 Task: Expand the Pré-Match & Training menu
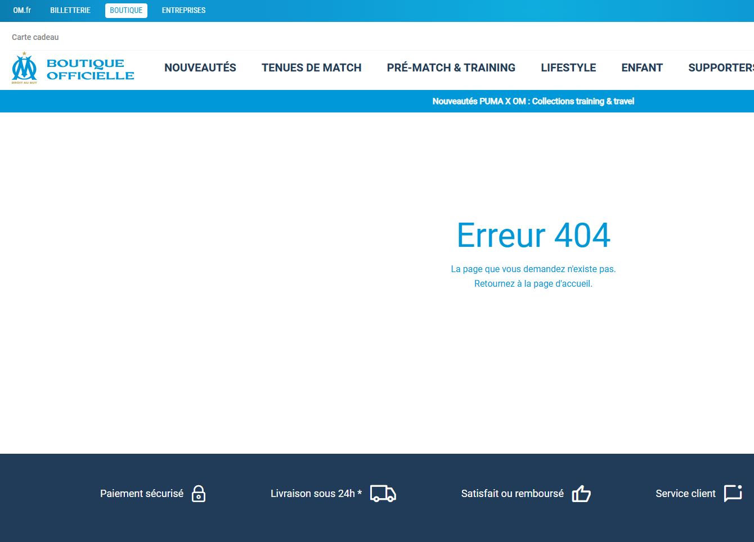[x=451, y=67]
